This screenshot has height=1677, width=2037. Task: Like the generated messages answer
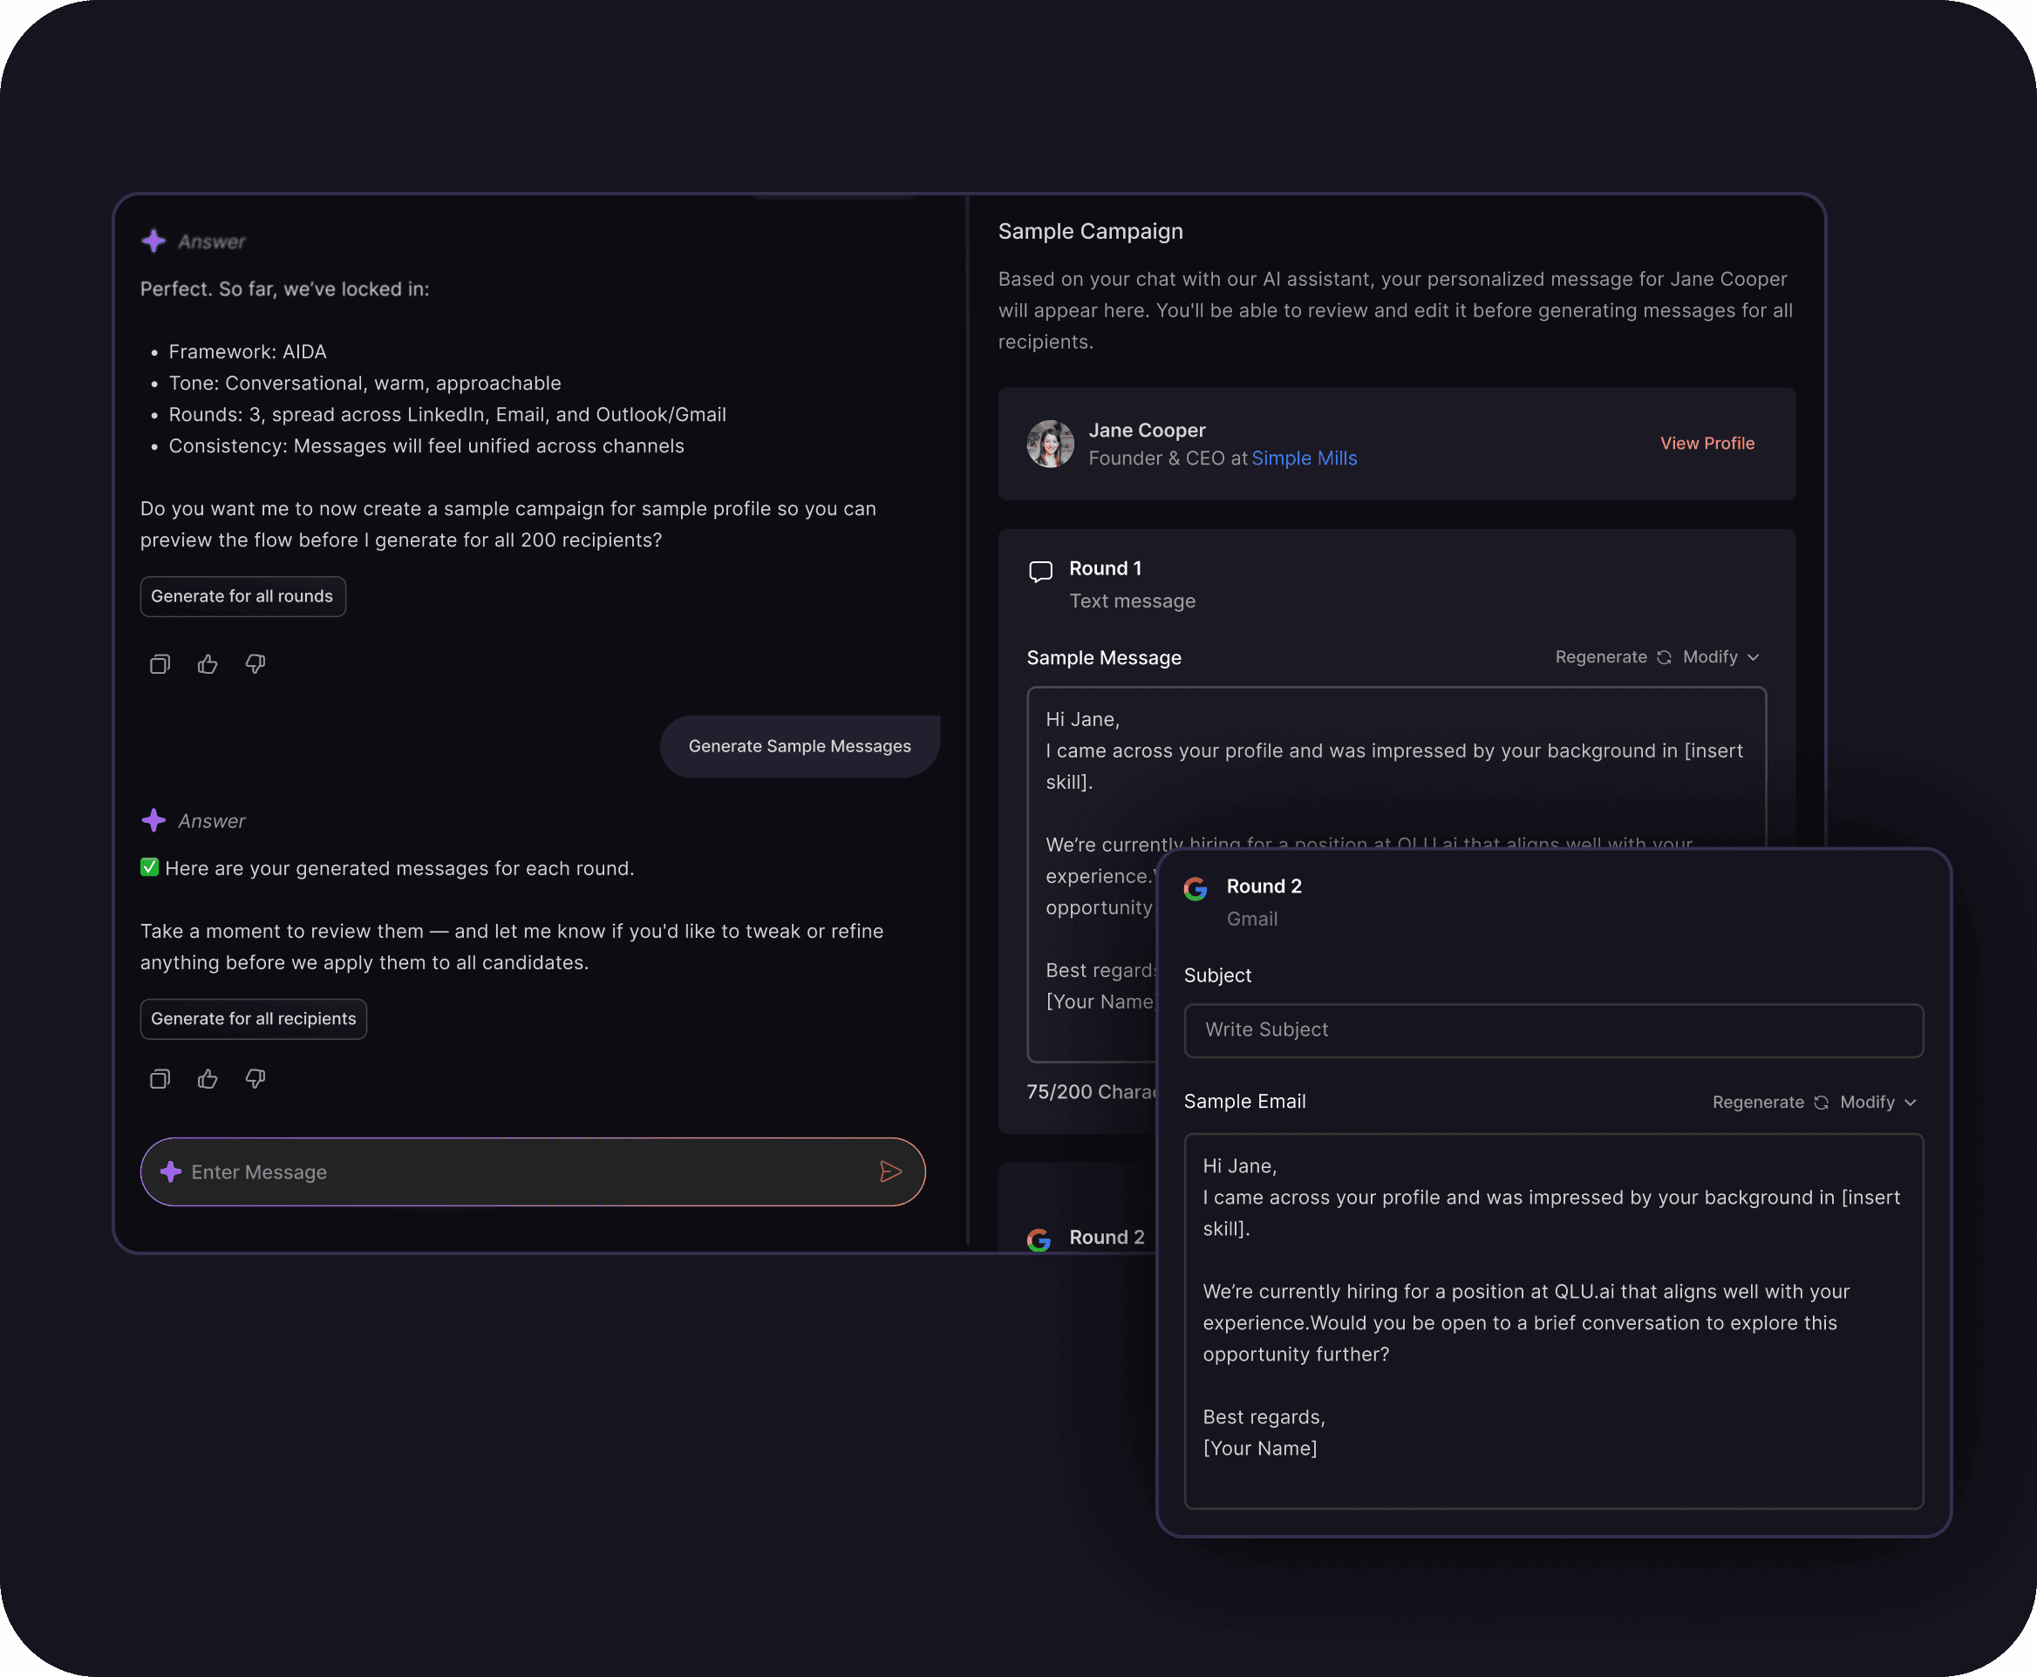coord(208,1079)
